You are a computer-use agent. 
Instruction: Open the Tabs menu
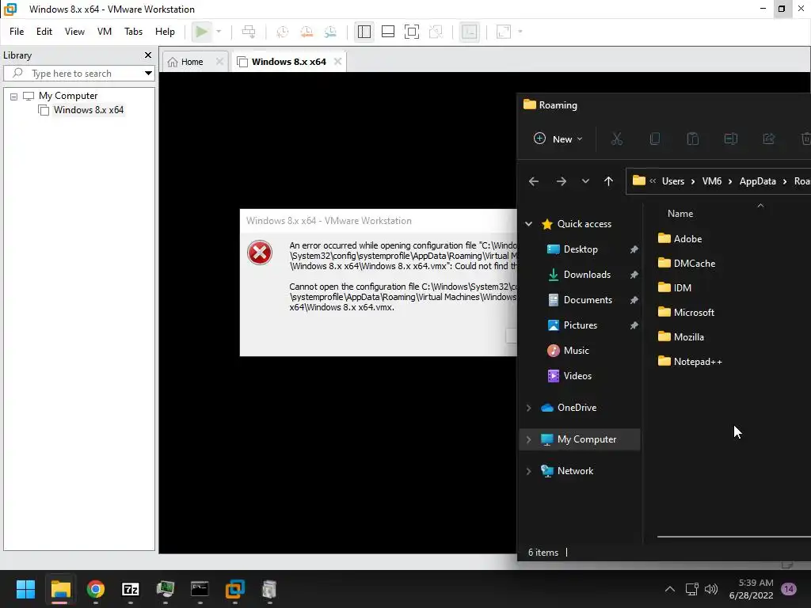(x=133, y=32)
